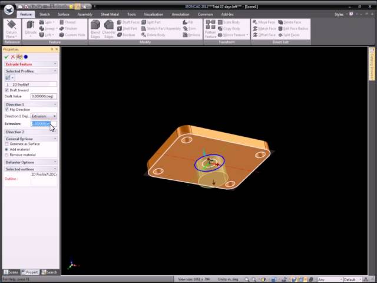Select Split Faces tool
Screen dimensions: 377x283
click(x=289, y=35)
